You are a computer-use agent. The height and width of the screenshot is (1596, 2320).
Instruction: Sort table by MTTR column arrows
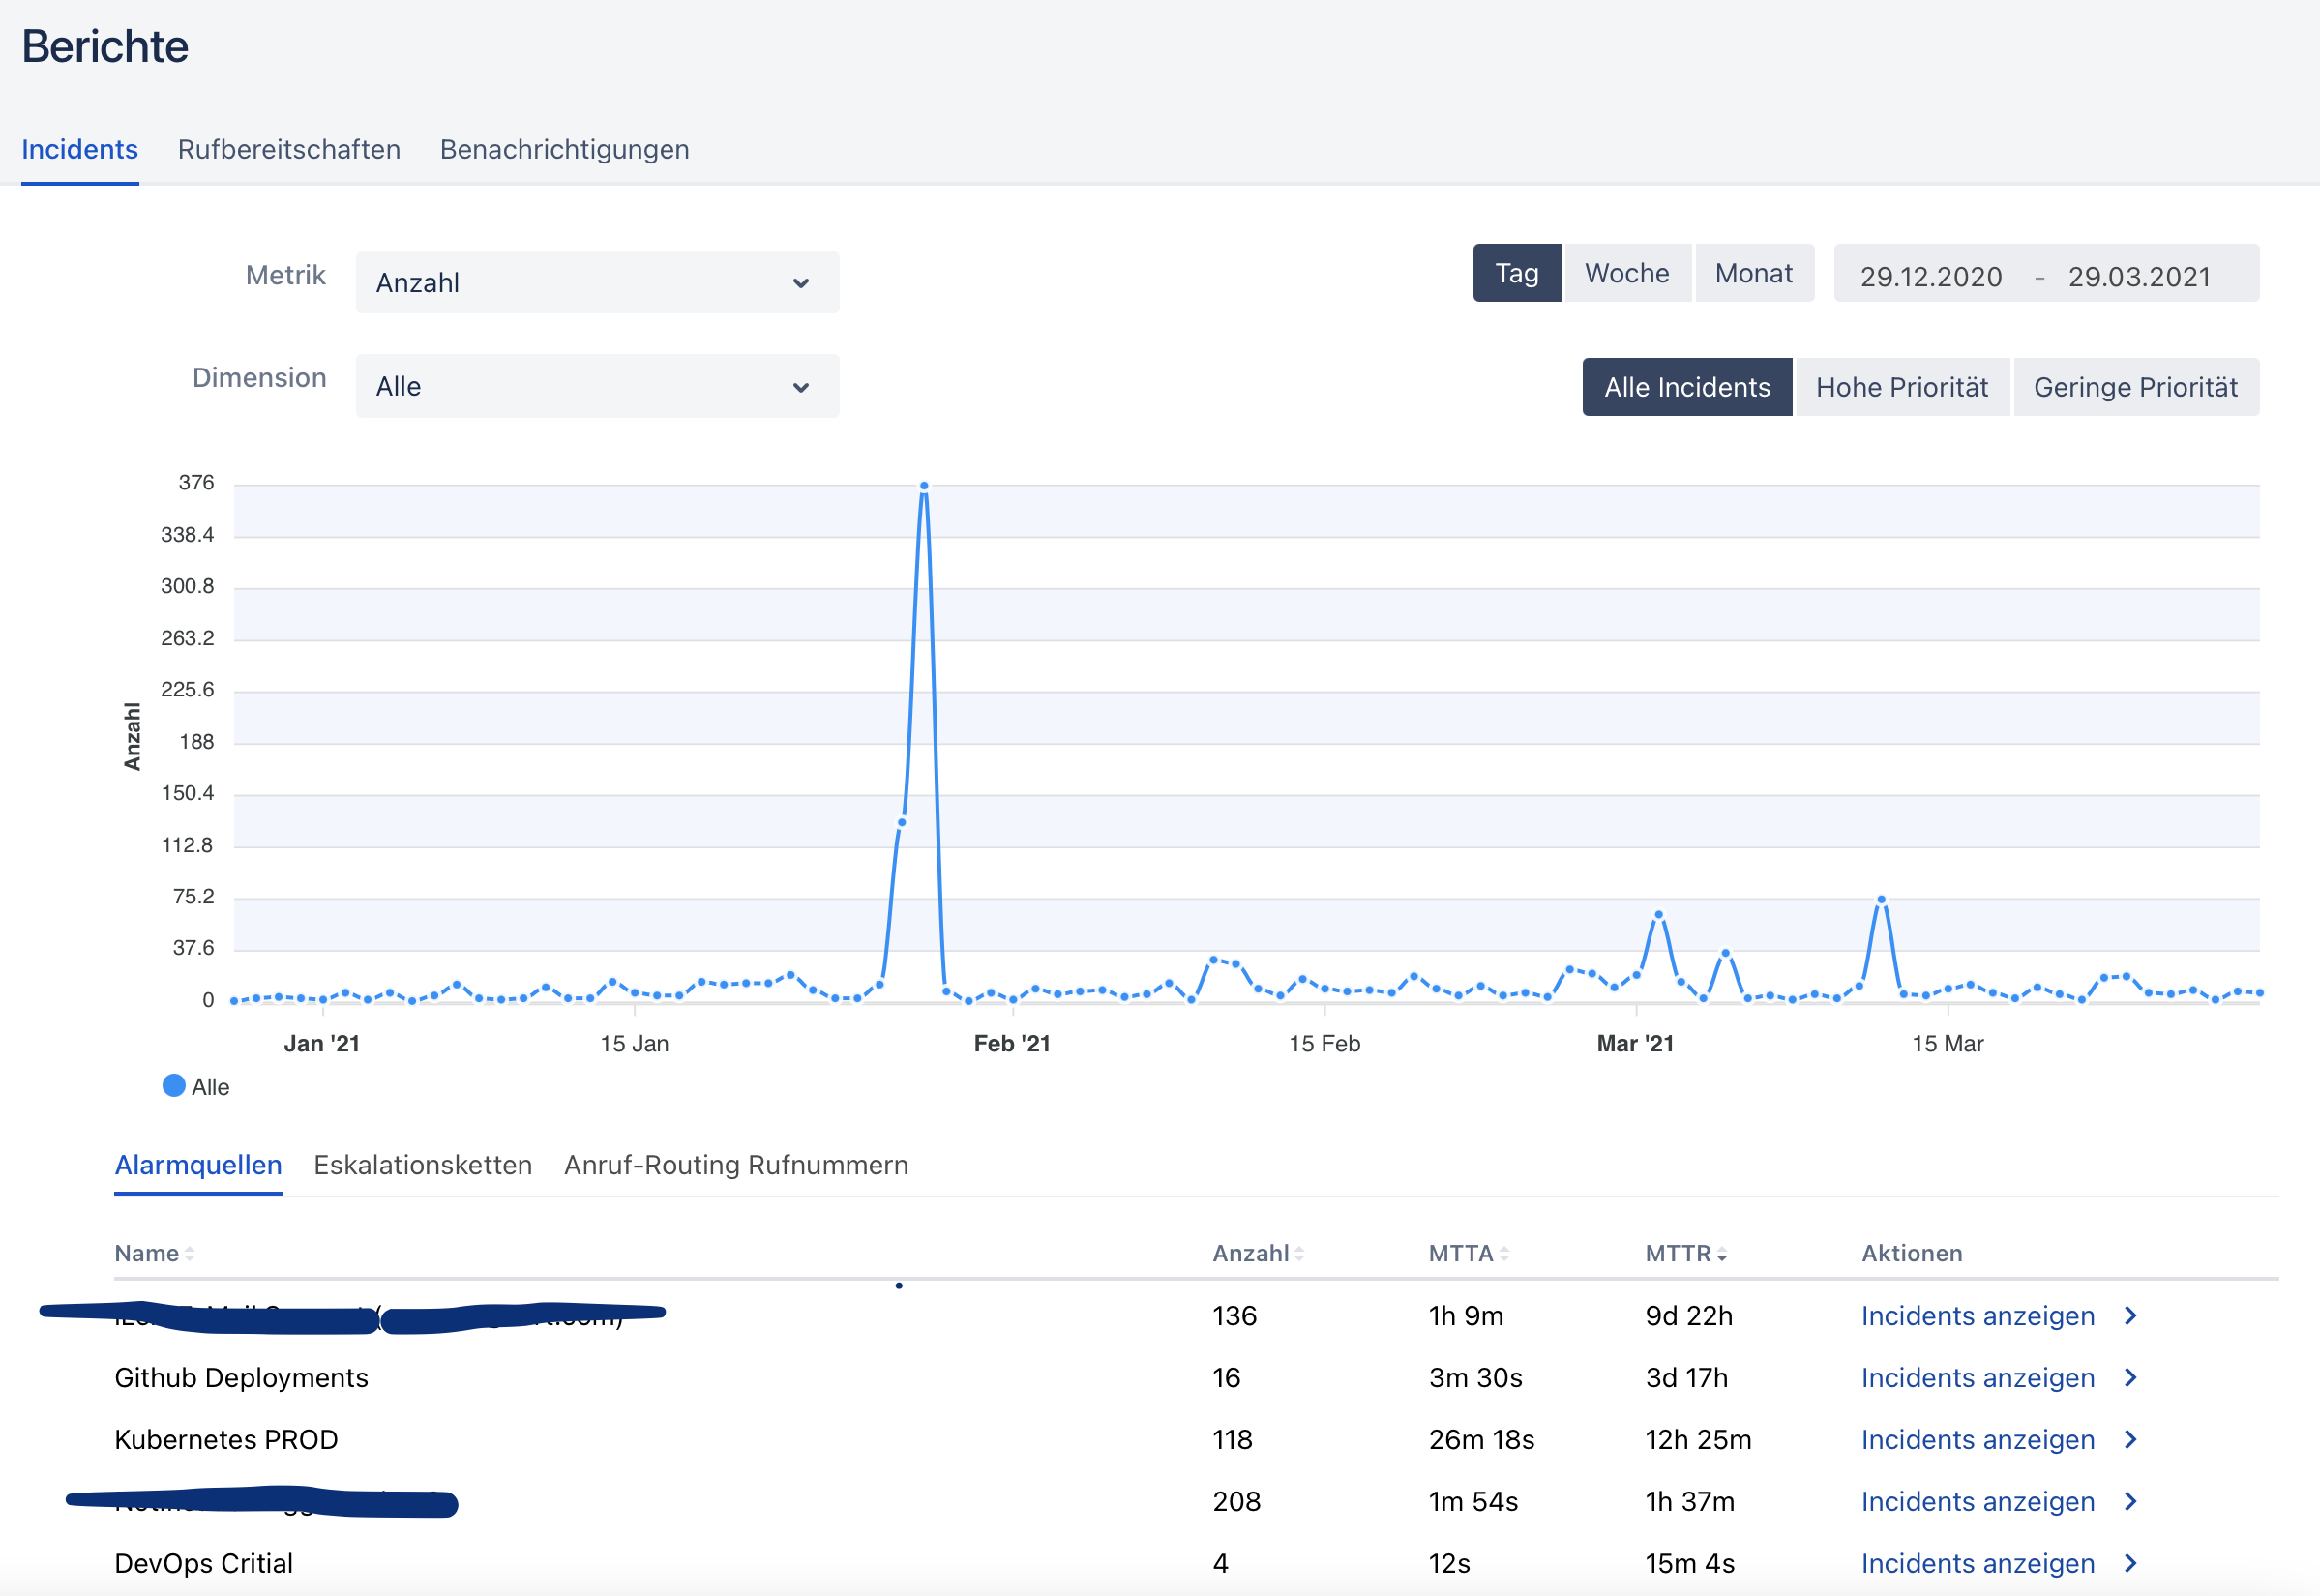pos(1722,1254)
